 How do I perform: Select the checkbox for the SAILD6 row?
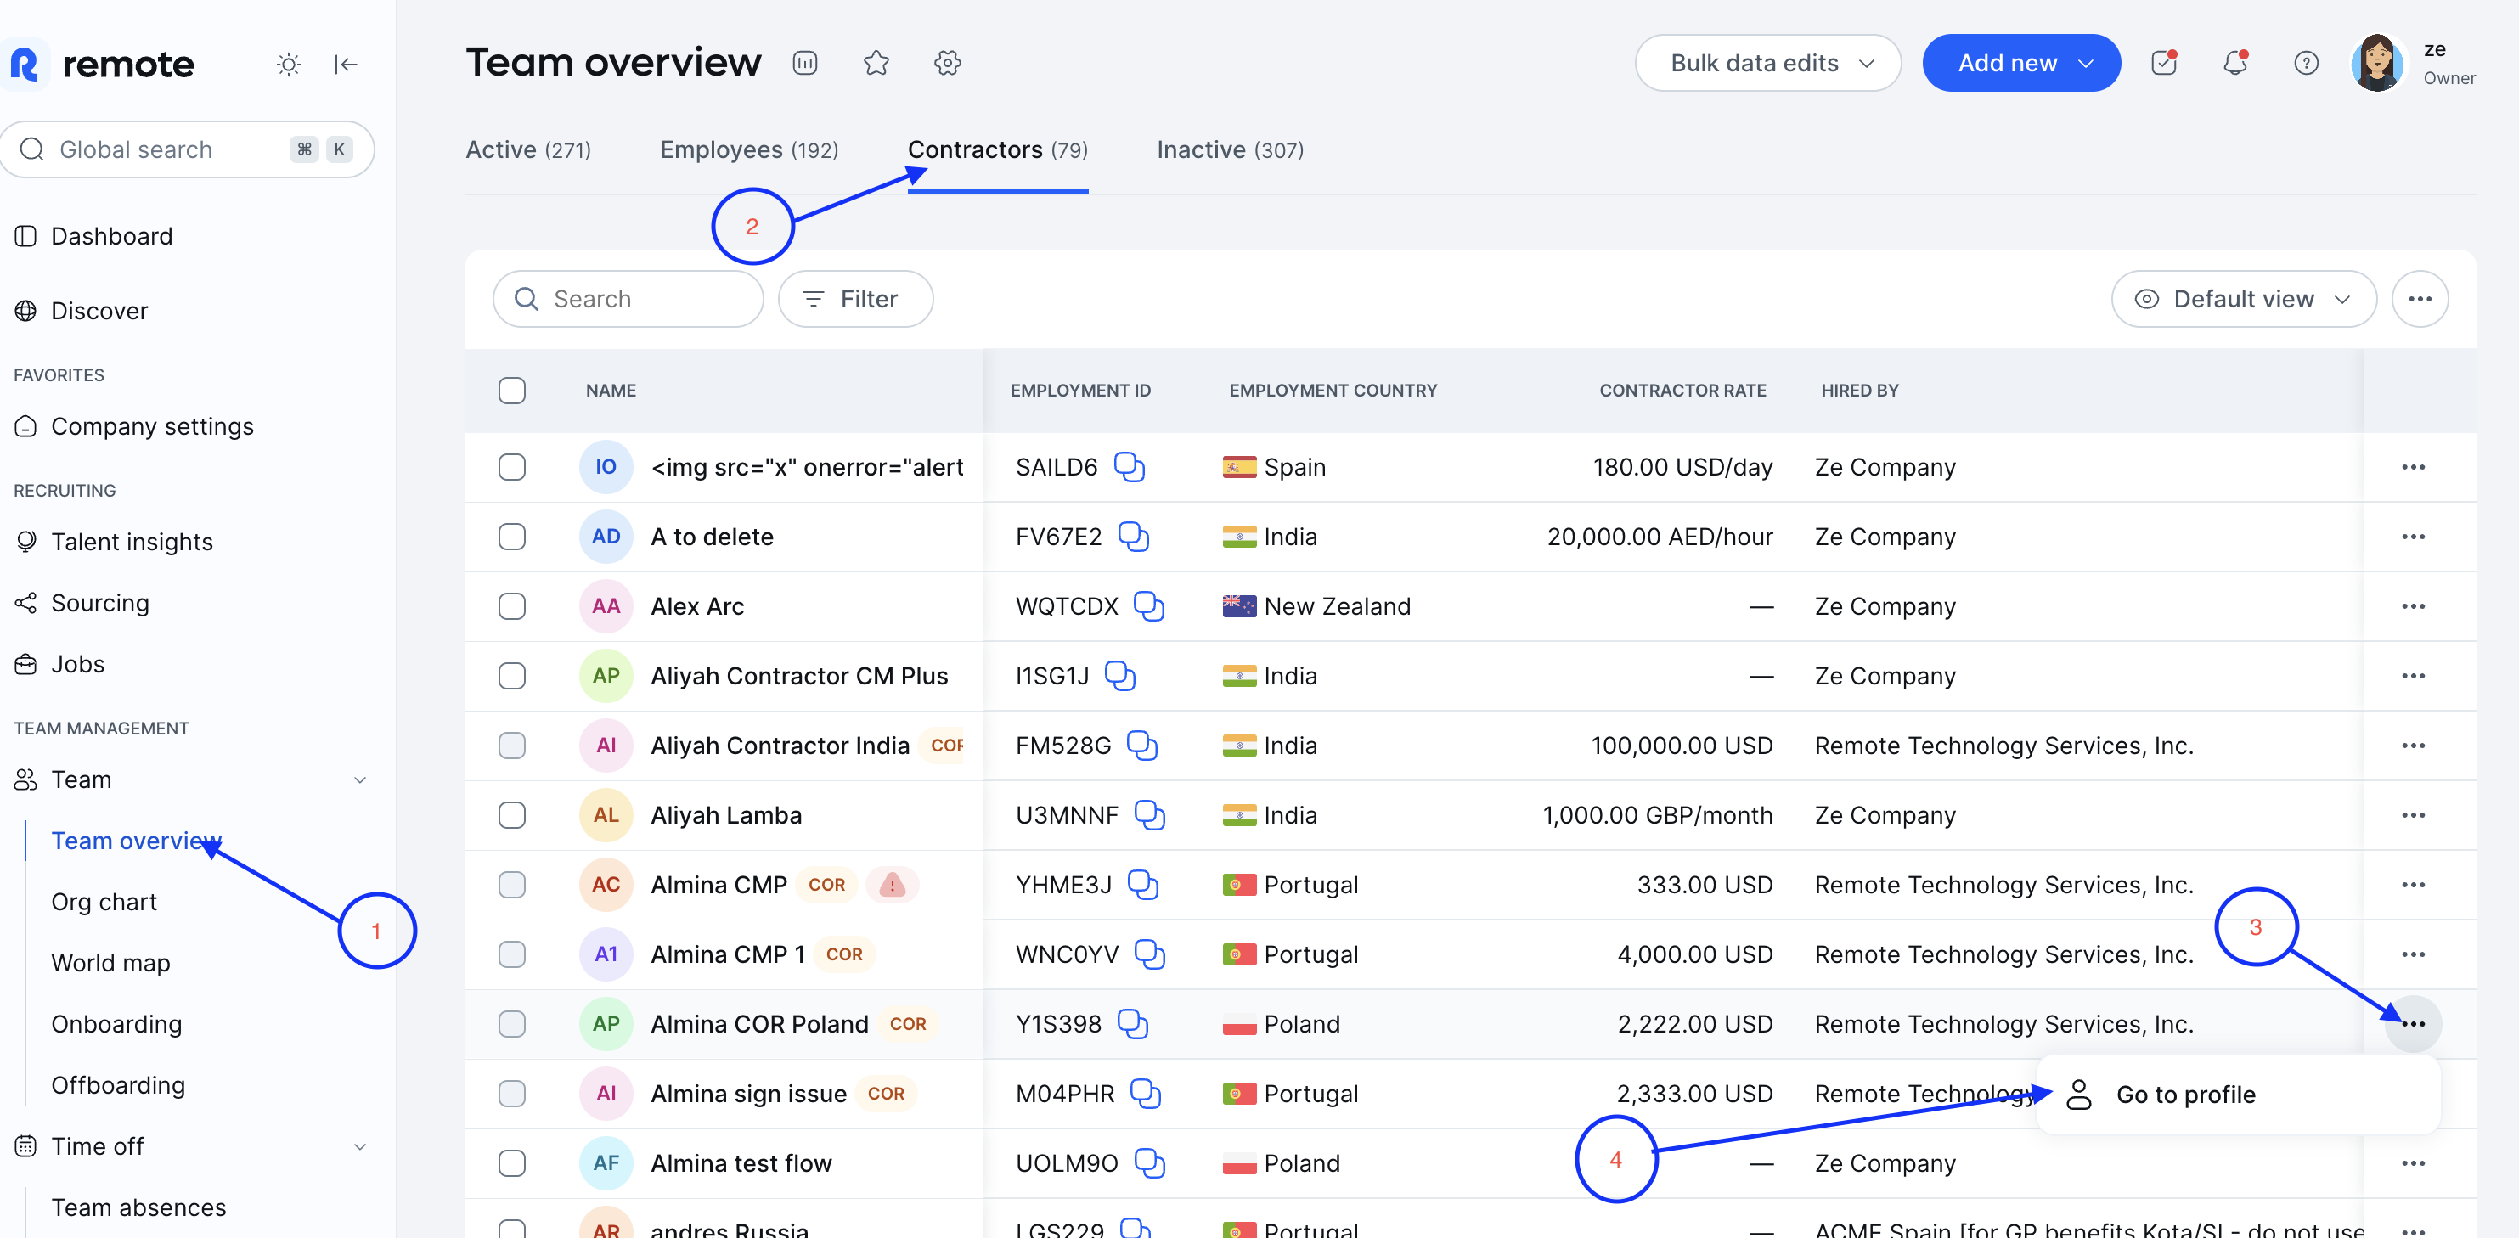click(x=511, y=467)
